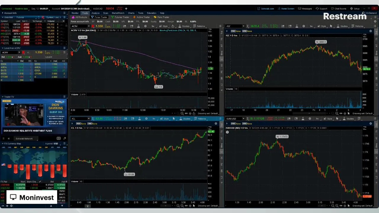Open Studies menu on /GC chart
This screenshot has width=379, height=213.
pyautogui.click(x=342, y=26)
